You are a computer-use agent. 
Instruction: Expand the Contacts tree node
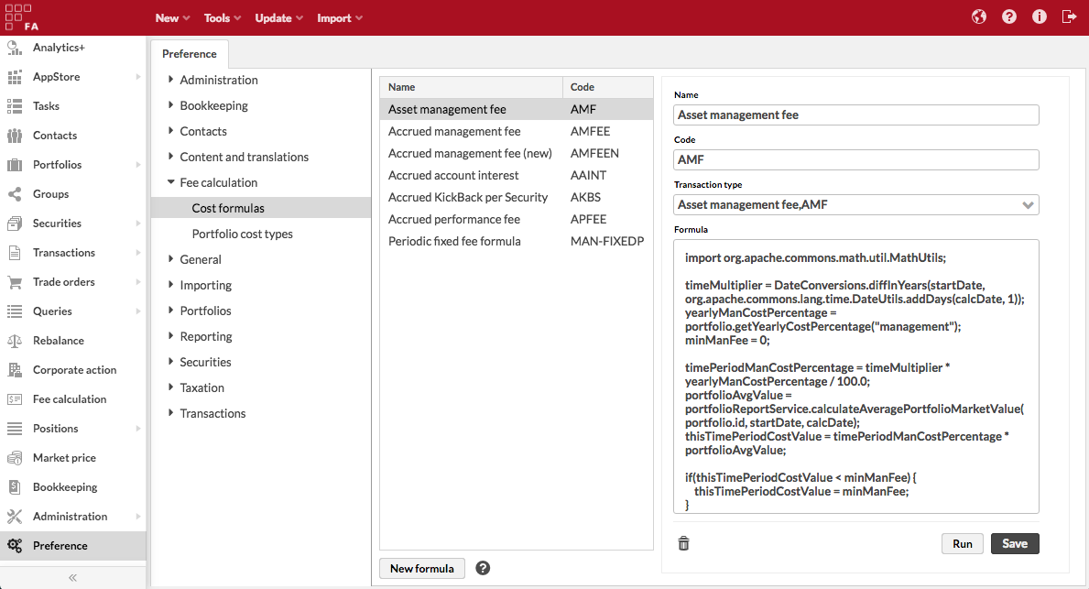coord(171,131)
